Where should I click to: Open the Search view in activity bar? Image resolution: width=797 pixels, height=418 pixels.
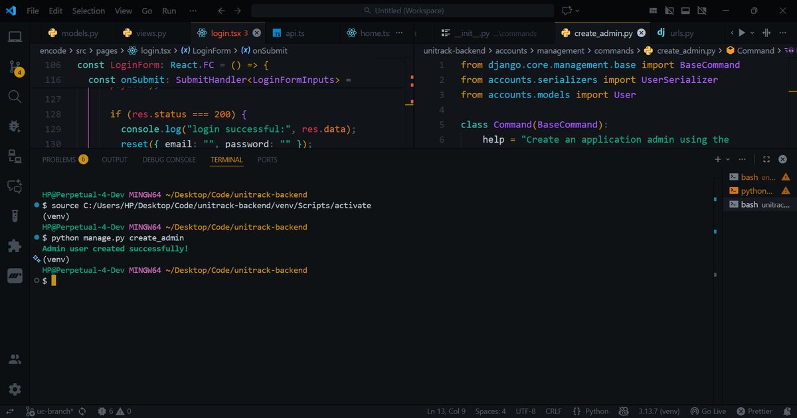tap(15, 97)
